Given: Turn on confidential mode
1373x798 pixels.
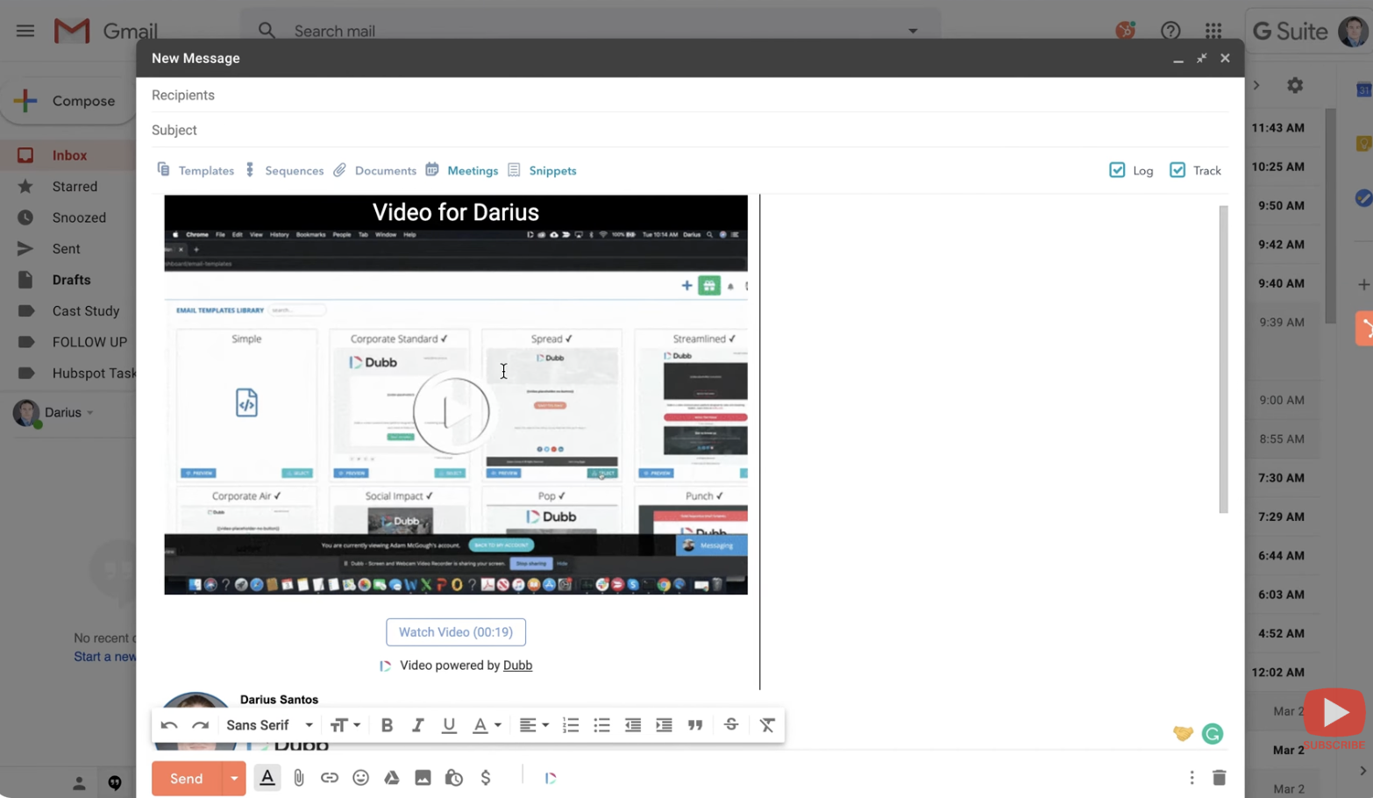Looking at the screenshot, I should pyautogui.click(x=454, y=778).
